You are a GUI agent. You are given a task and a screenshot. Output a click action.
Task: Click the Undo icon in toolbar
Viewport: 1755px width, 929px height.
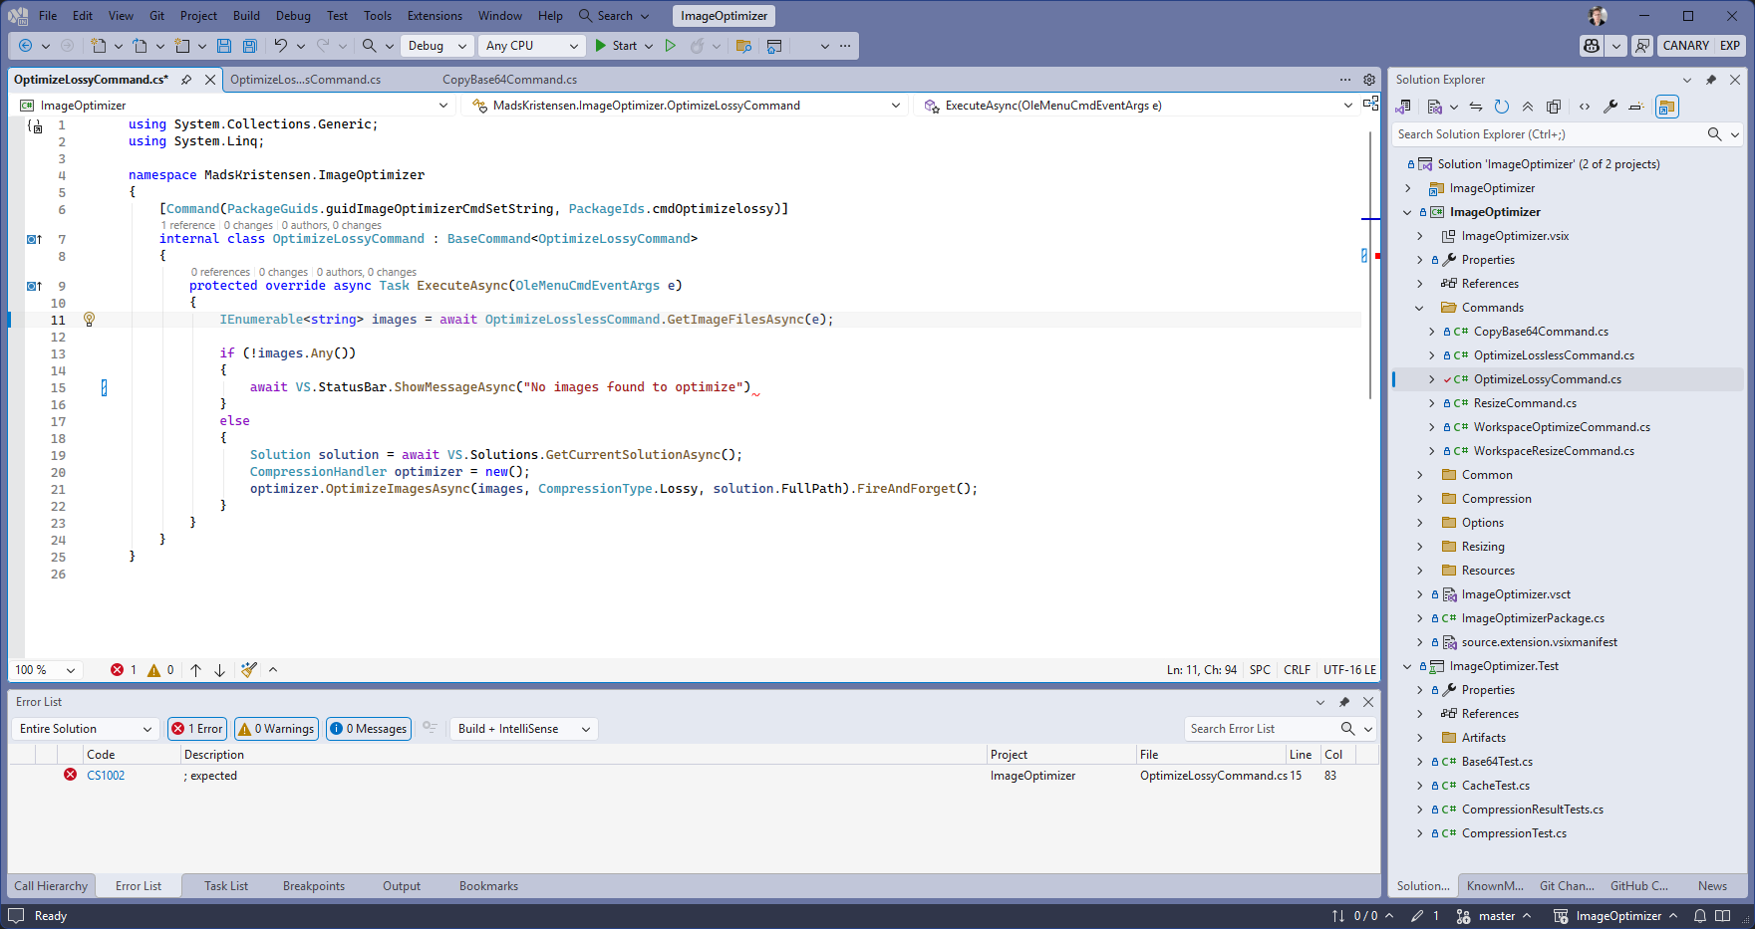click(x=280, y=46)
